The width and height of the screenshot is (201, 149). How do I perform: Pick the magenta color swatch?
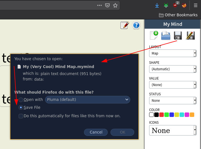[187, 115]
